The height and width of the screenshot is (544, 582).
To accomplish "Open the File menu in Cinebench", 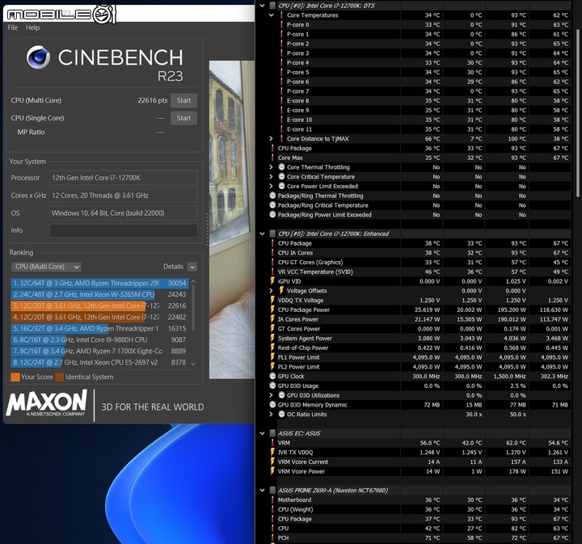I will click(12, 27).
